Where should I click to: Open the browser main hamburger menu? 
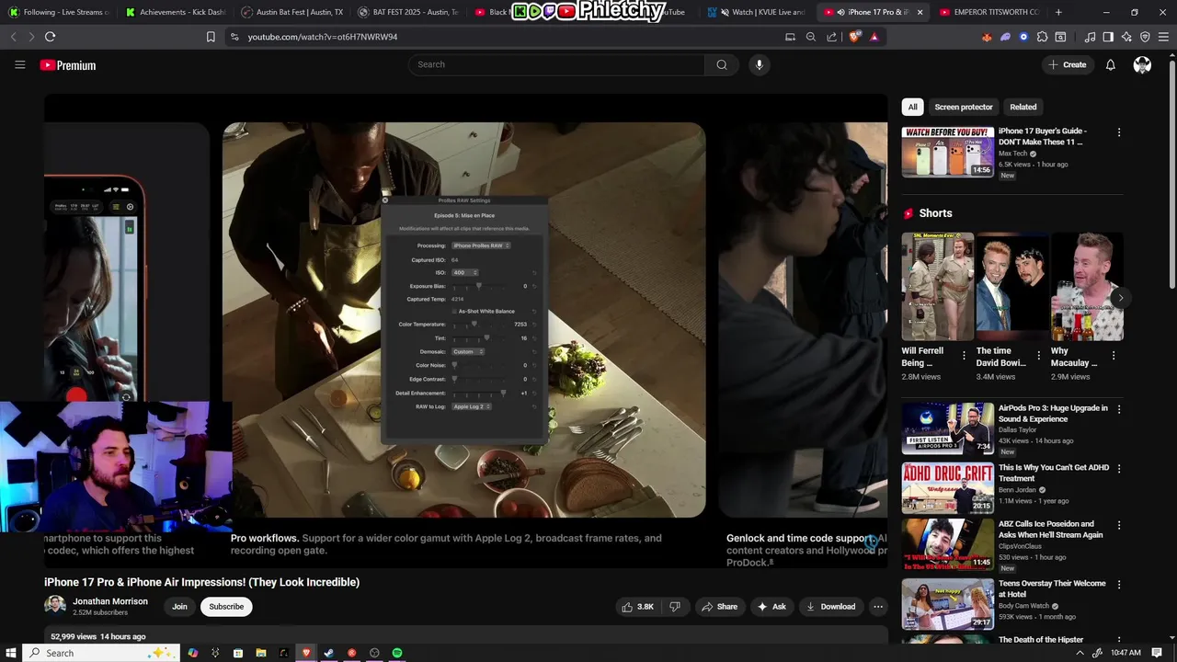coord(1163,37)
